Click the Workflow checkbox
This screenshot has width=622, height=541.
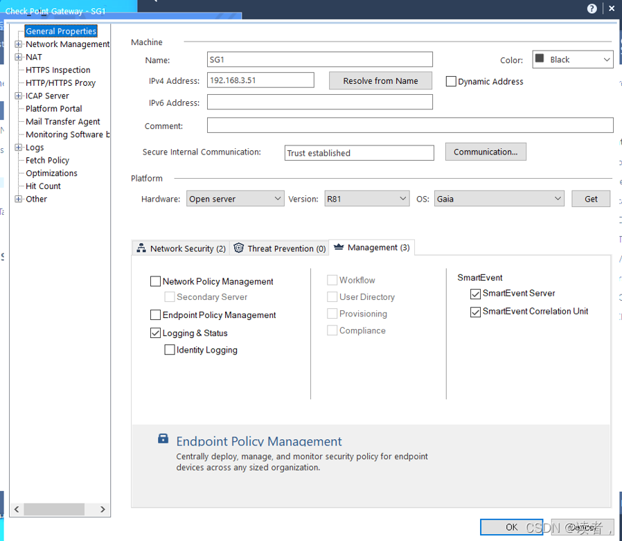332,280
